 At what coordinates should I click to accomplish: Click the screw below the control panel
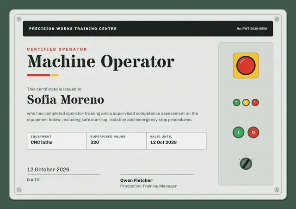pyautogui.click(x=277, y=190)
